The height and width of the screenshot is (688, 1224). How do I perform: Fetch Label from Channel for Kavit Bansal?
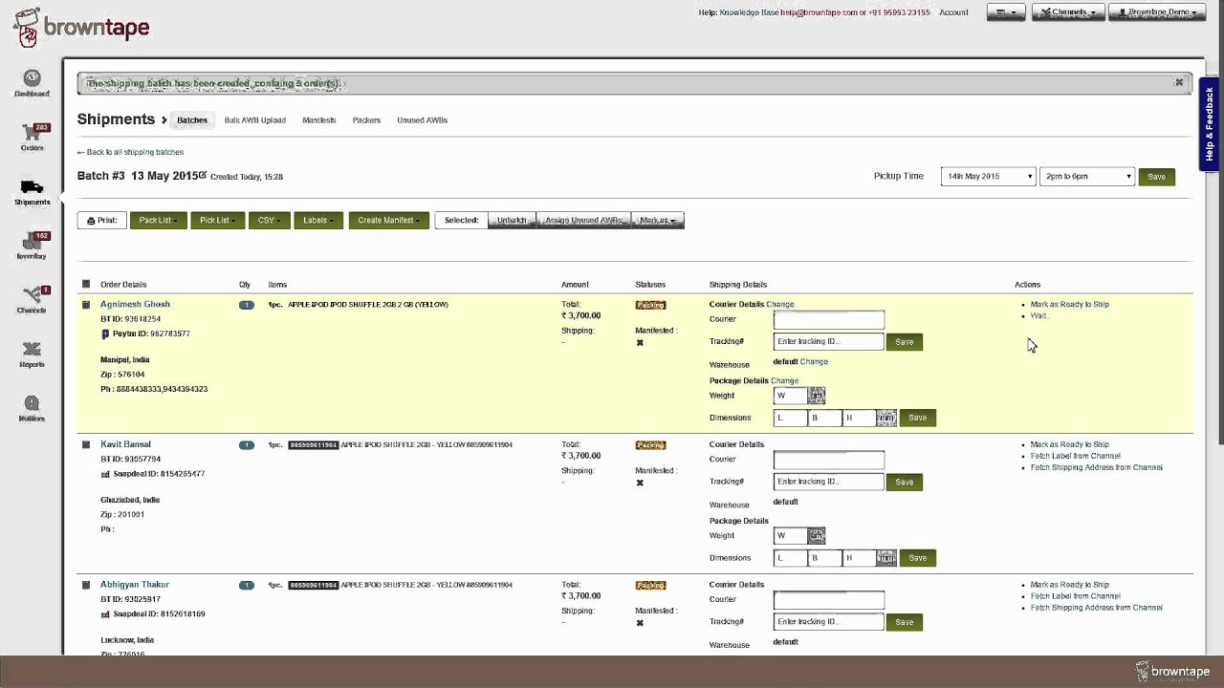(1076, 456)
